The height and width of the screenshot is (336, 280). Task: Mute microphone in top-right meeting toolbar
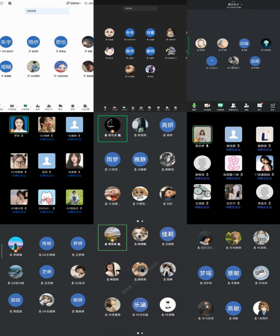[x=194, y=106]
